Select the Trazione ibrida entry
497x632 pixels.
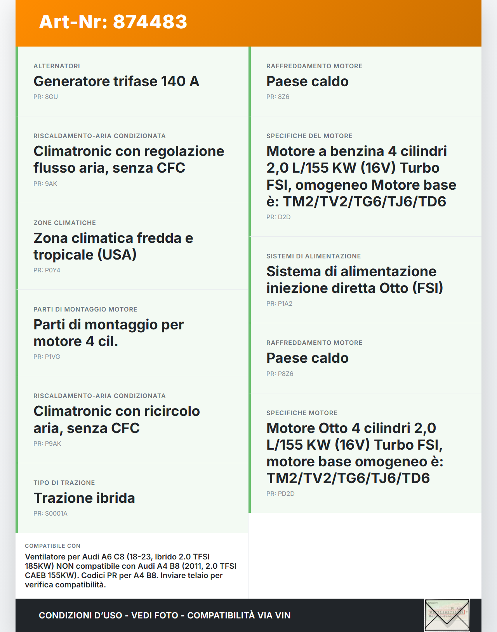84,498
